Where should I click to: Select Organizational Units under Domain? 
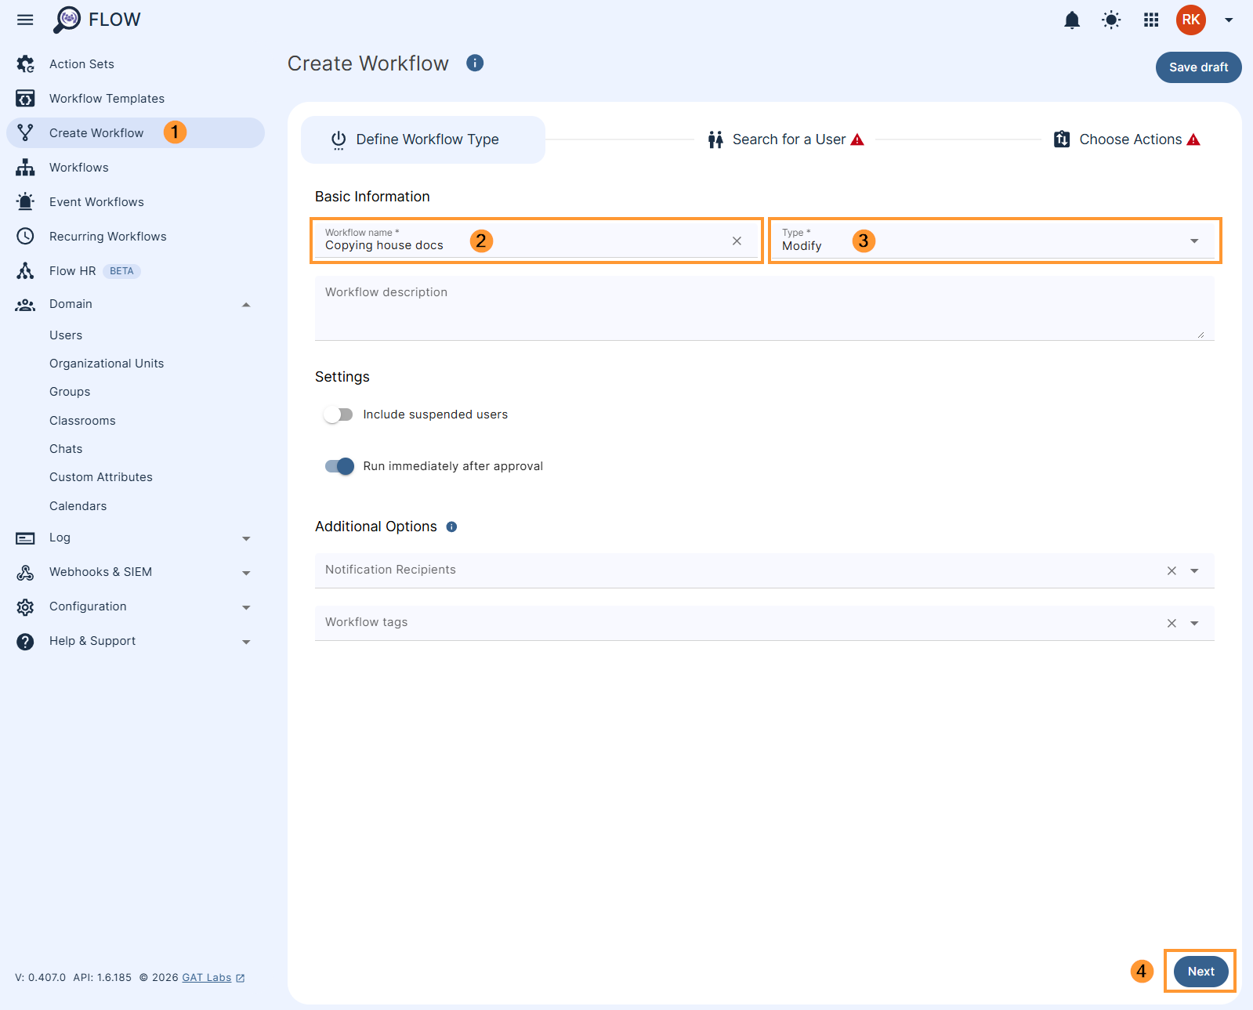[107, 364]
